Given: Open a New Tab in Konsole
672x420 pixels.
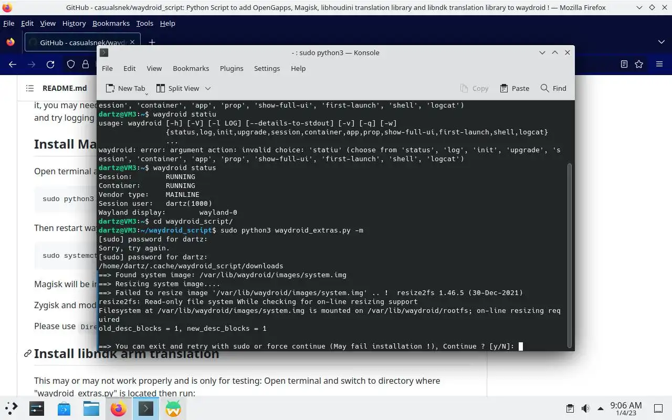Looking at the screenshot, I should pyautogui.click(x=125, y=88).
